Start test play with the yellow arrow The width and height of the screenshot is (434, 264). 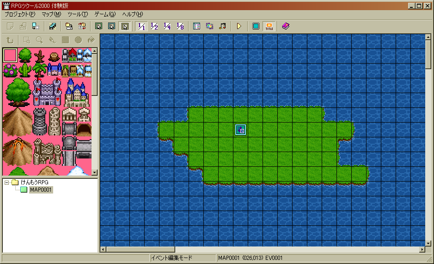[239, 26]
